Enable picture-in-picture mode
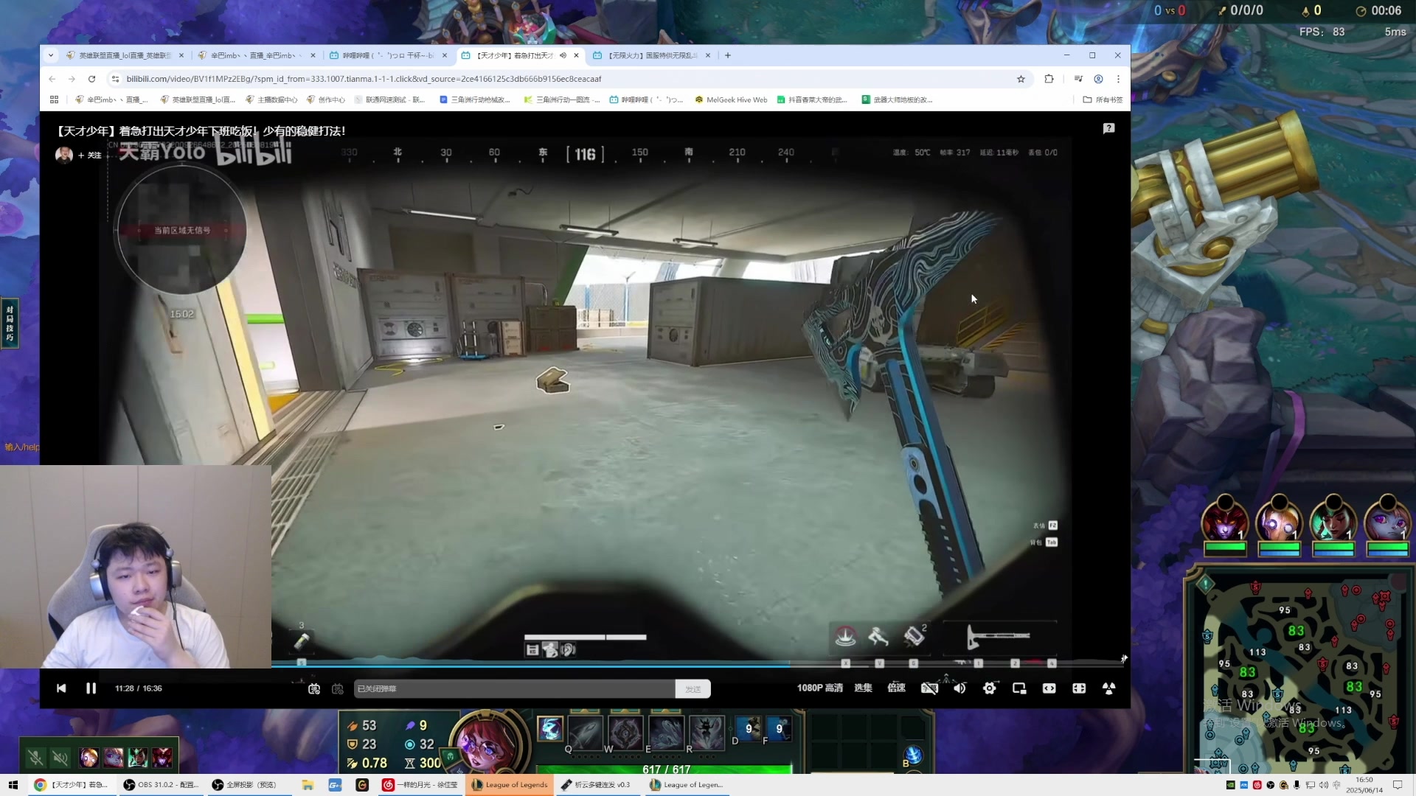Viewport: 1416px width, 796px height. 1019,688
